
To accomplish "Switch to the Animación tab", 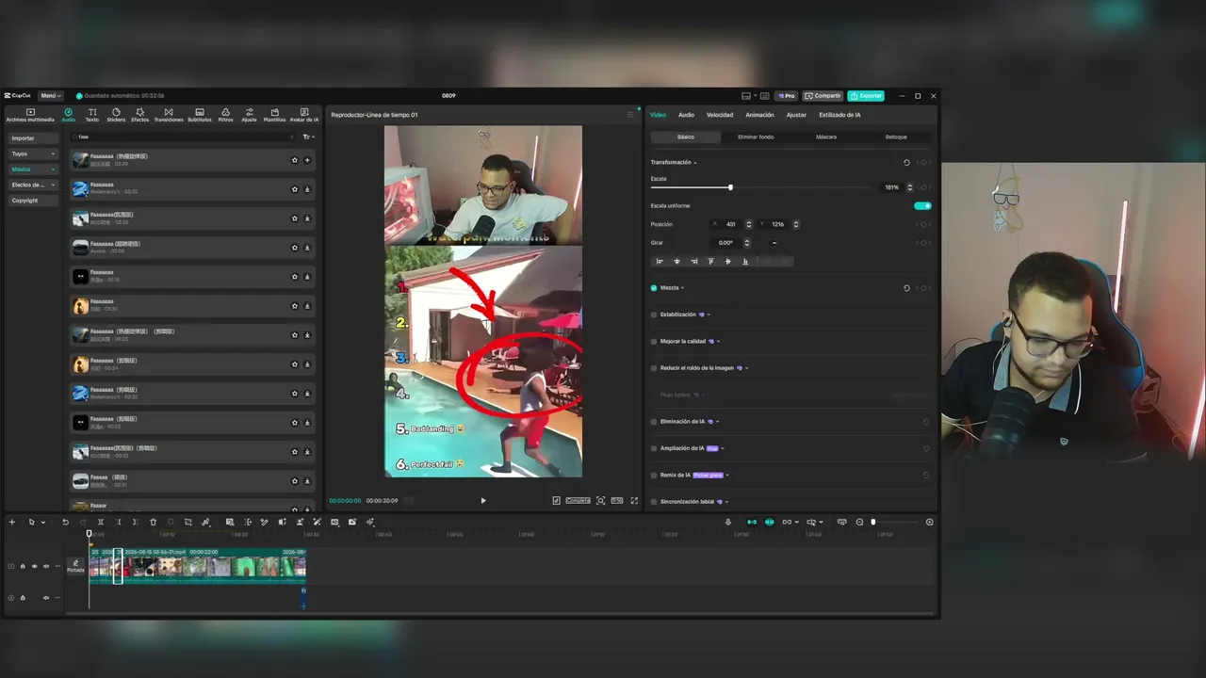I will click(x=759, y=115).
